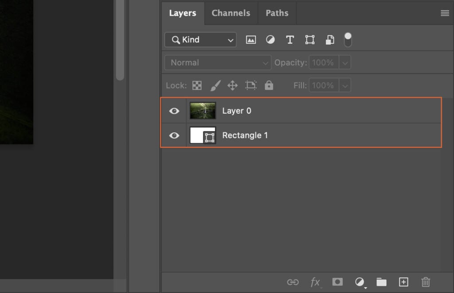The image size is (454, 293).
Task: Filter layers by adjustment layers
Action: (x=270, y=39)
